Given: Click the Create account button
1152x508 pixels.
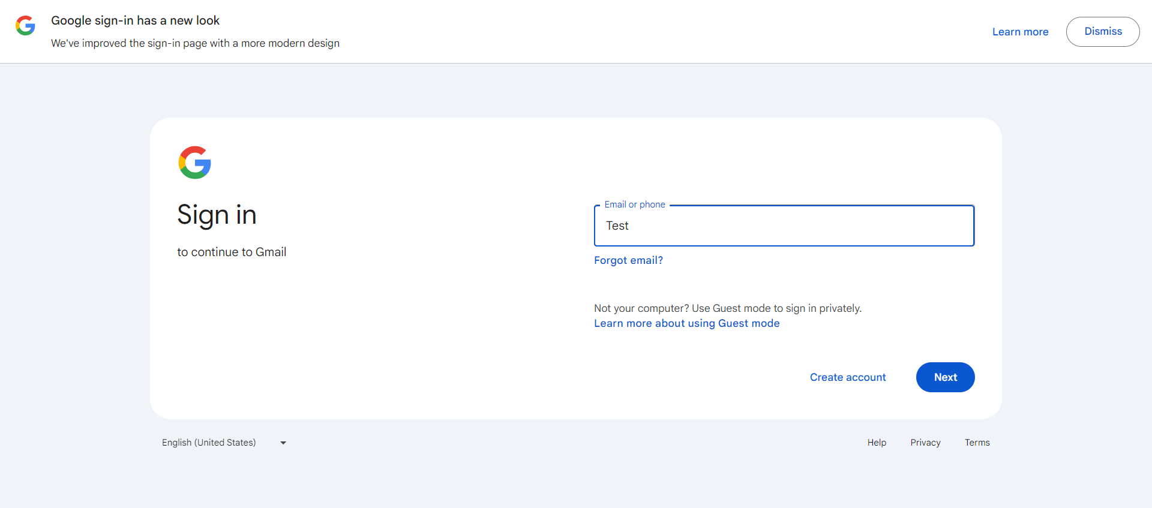Looking at the screenshot, I should click(847, 377).
